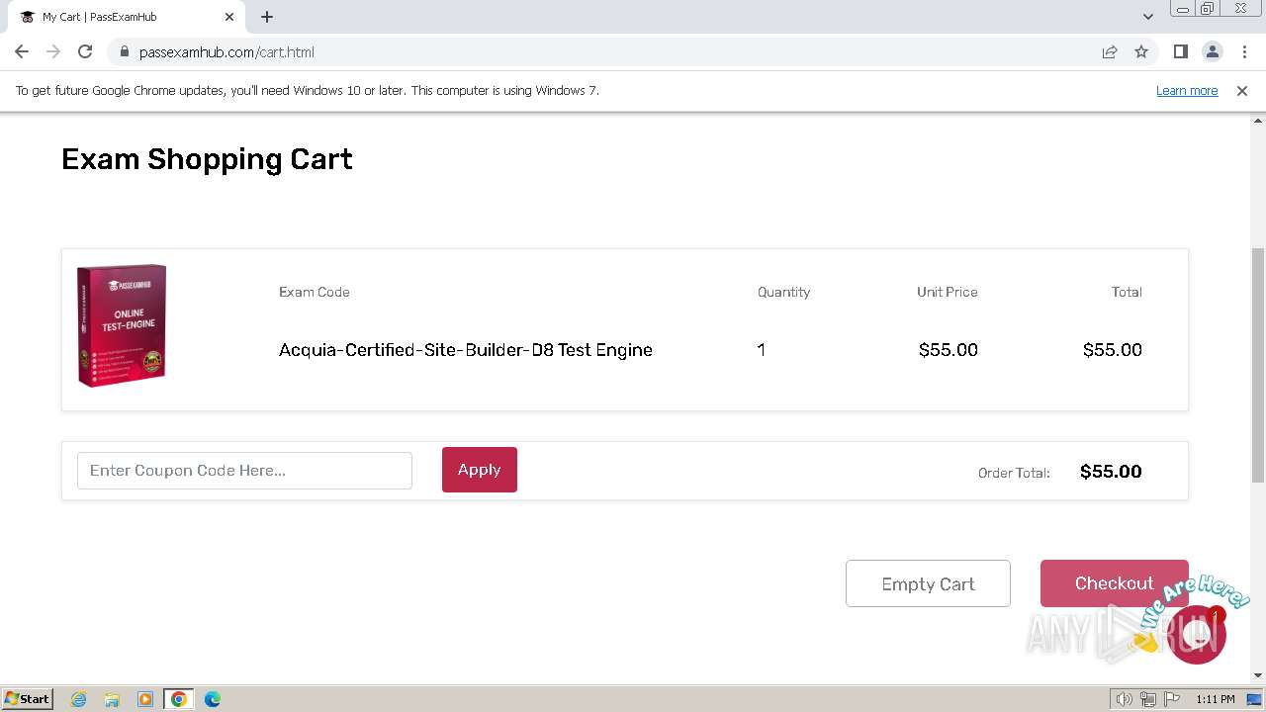Expand the tab search chevron
Image resolution: width=1266 pixels, height=712 pixels.
point(1147,17)
